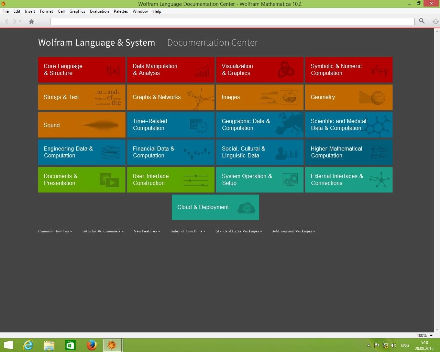Open the Cloud & Deployment tile
Image resolution: width=440 pixels, height=352 pixels.
(216, 207)
